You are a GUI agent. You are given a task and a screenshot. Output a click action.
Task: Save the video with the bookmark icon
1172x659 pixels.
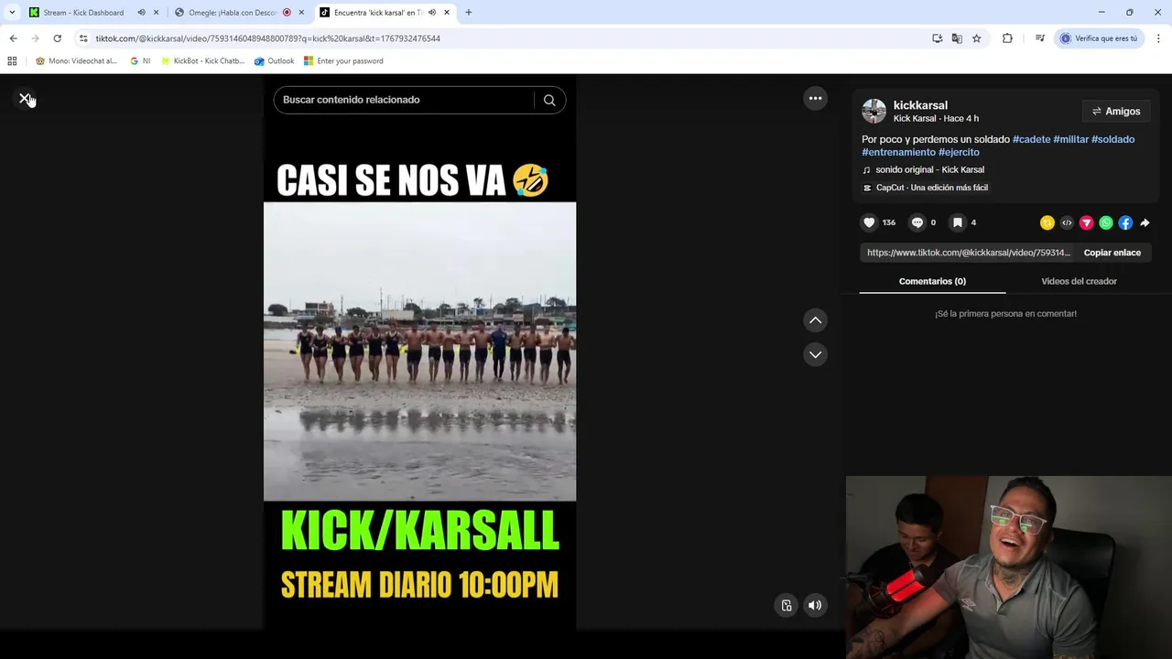tap(957, 222)
